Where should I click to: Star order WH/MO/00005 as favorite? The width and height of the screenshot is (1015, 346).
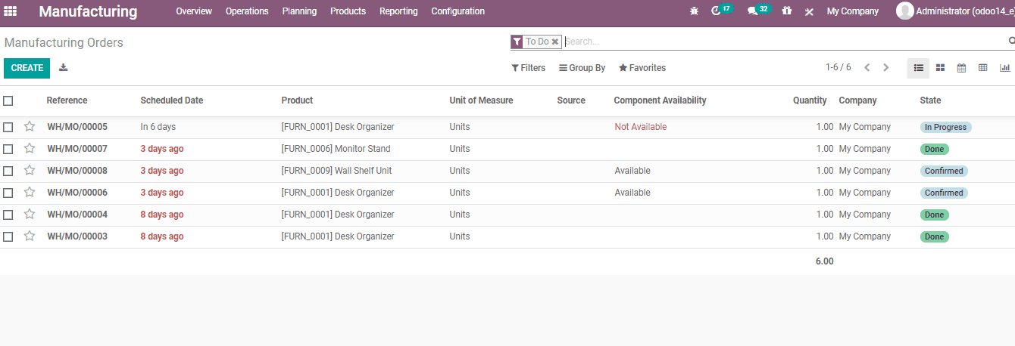tap(30, 126)
